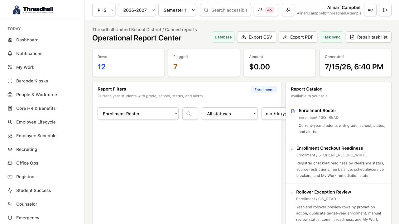The width and height of the screenshot is (399, 224).
Task: Click the Student Success pulse icon
Action: coord(10,190)
